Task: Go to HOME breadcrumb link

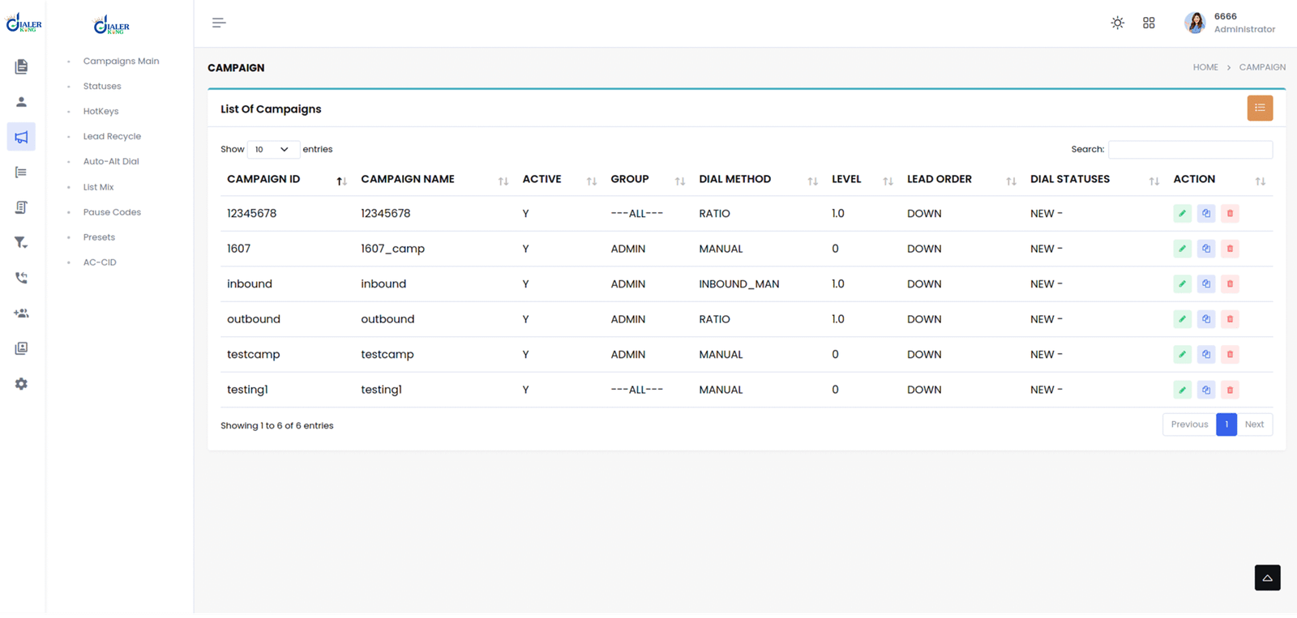Action: pos(1205,67)
